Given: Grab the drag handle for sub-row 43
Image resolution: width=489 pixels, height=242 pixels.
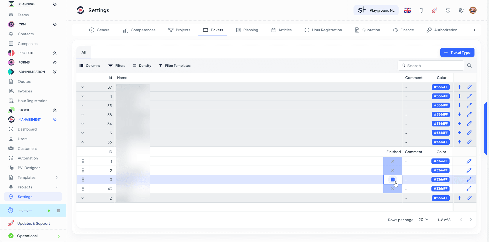Looking at the screenshot, I should coord(83,189).
